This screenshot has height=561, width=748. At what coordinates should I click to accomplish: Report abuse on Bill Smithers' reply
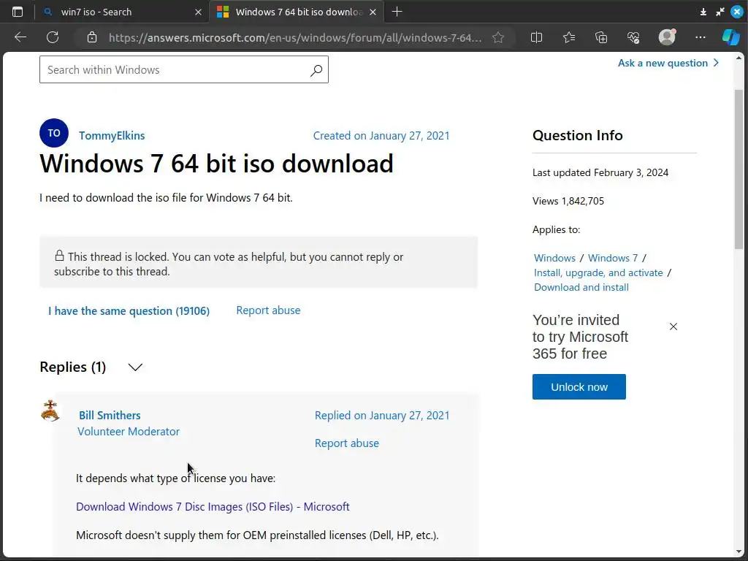coord(347,443)
